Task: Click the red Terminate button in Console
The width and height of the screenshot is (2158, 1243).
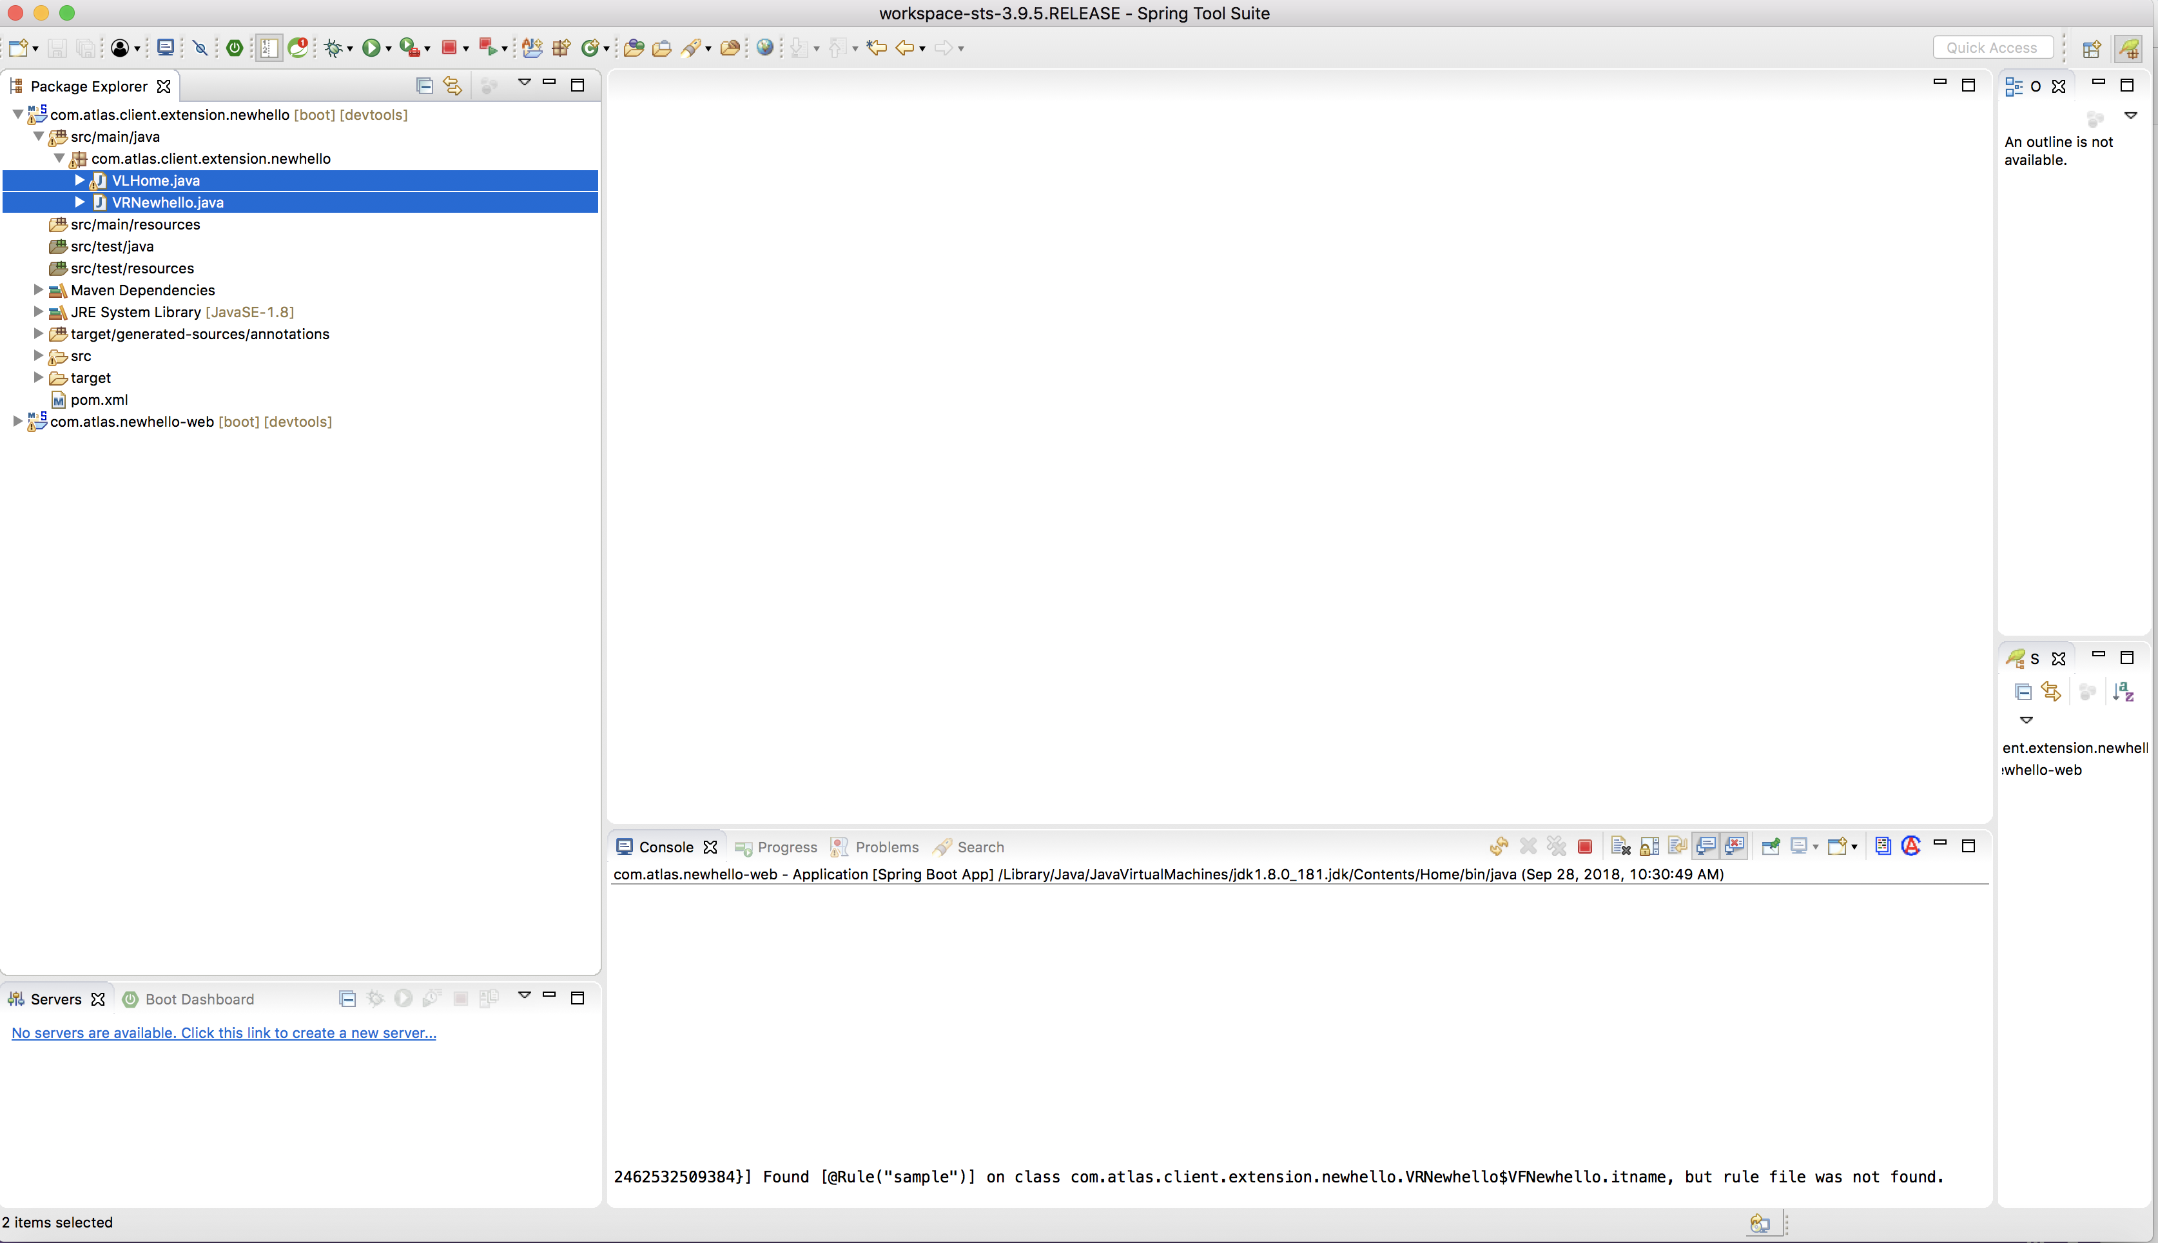Action: coord(1584,847)
